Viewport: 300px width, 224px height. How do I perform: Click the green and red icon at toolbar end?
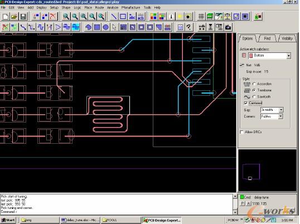pos(258,17)
